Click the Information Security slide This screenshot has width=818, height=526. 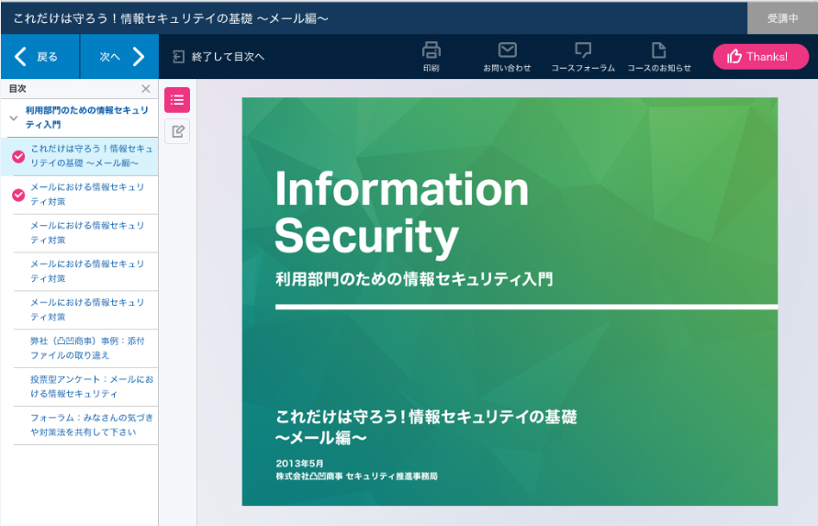510,301
